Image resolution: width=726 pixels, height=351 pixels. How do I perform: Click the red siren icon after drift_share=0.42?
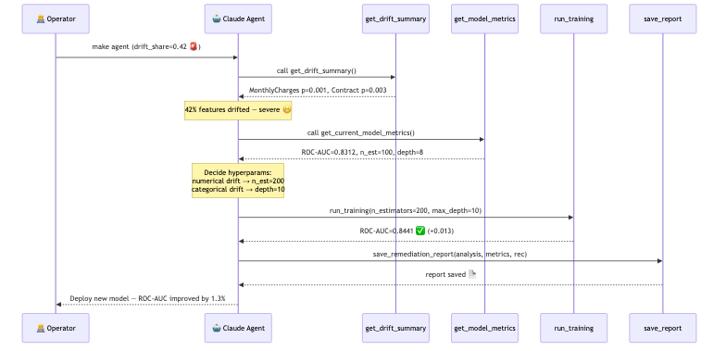194,46
